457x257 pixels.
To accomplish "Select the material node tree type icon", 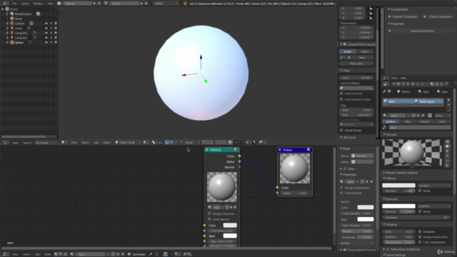I will tap(56, 254).
